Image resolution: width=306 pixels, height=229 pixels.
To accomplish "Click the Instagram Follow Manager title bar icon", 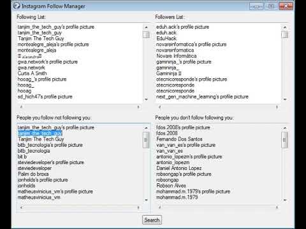I will pyautogui.click(x=17, y=6).
